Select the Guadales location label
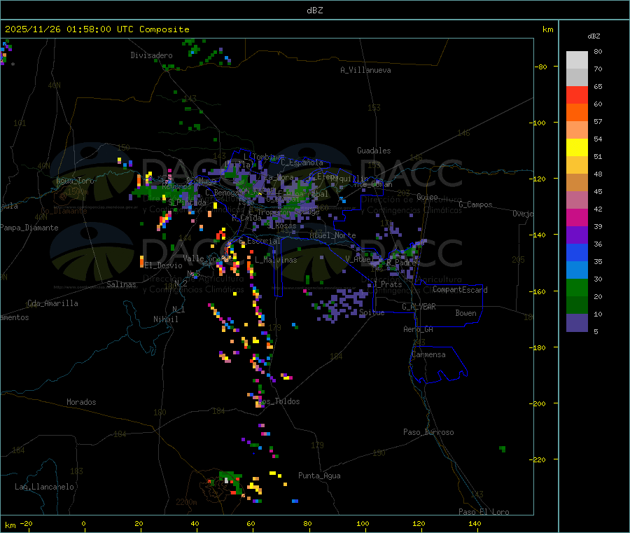Screen dimensions: 630x533 pos(374,151)
